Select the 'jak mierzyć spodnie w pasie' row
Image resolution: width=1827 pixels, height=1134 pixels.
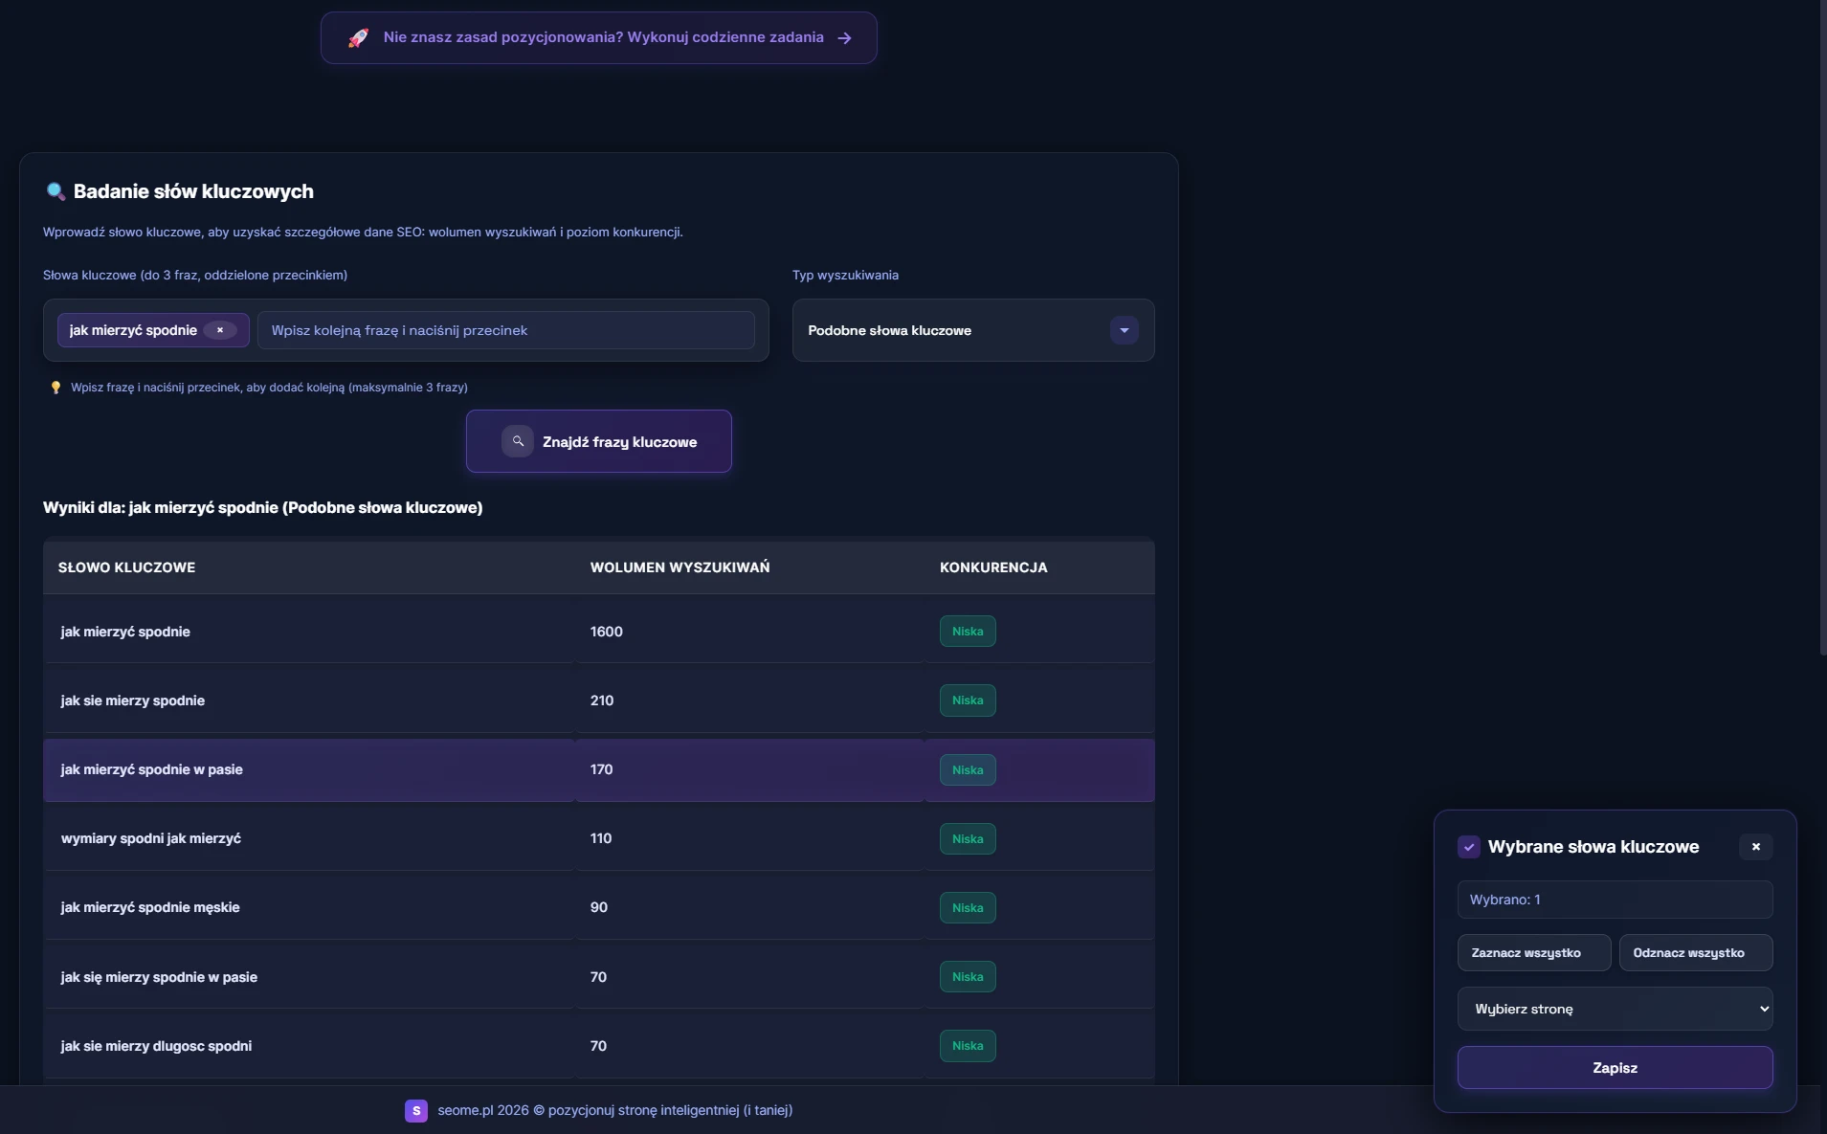306,770
